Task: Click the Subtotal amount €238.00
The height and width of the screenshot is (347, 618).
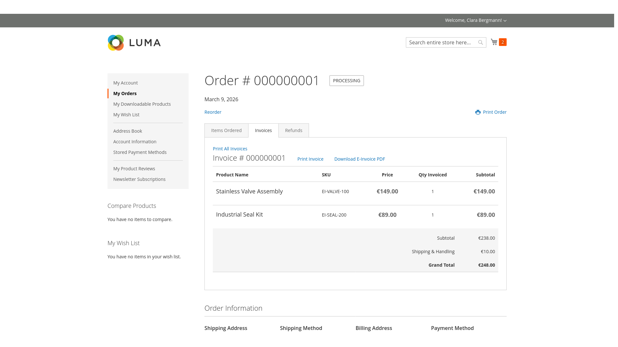Action: [x=486, y=238]
